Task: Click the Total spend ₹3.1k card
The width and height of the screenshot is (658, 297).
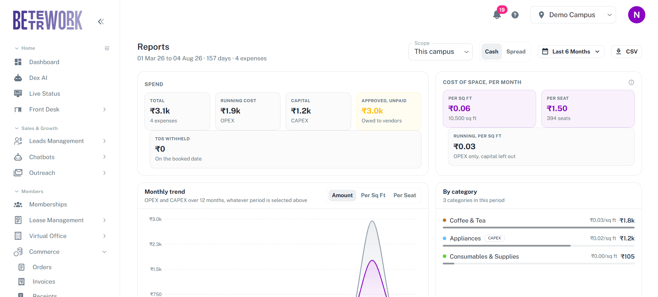Action: point(177,111)
